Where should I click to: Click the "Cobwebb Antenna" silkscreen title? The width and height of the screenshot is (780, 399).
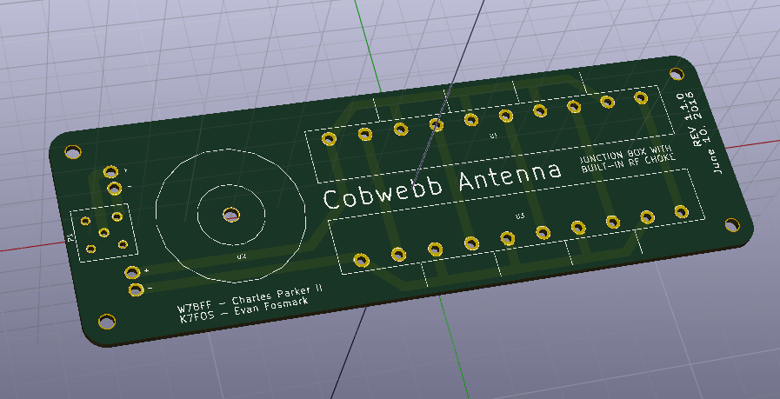(x=443, y=184)
